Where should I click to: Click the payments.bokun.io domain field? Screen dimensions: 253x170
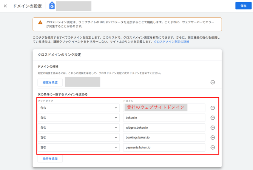(164, 147)
